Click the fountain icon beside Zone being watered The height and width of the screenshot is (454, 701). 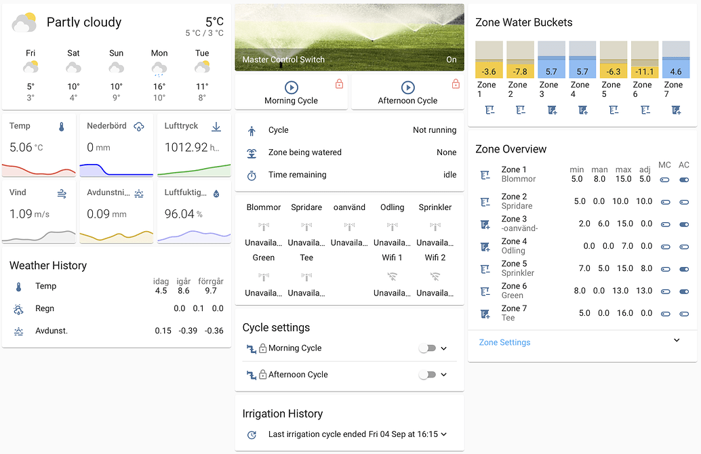click(252, 152)
